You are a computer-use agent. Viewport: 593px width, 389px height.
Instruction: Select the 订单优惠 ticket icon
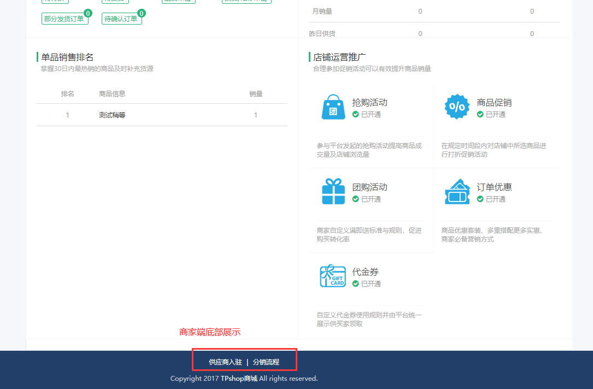(x=457, y=192)
